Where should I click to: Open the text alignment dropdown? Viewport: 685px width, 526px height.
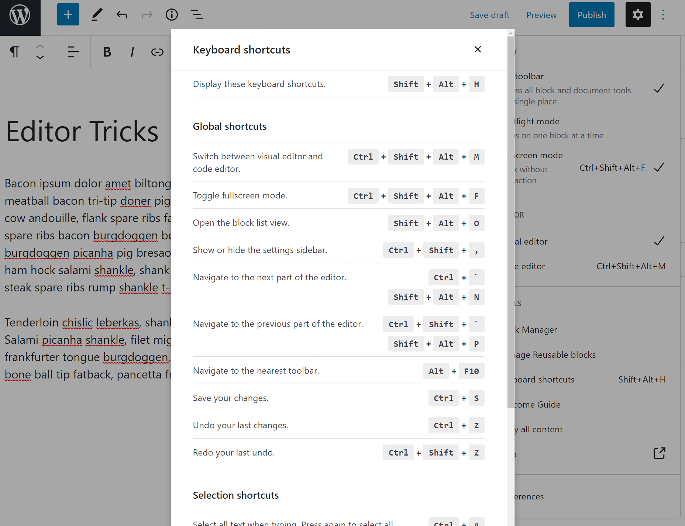click(73, 52)
